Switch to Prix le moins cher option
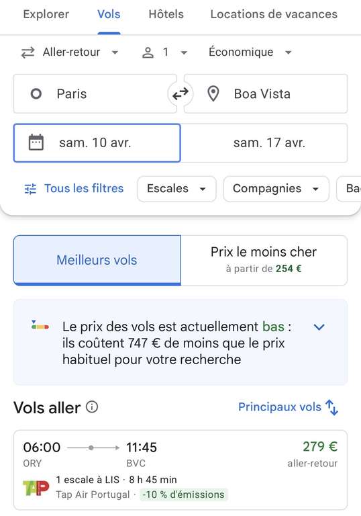This screenshot has width=361, height=516. click(x=264, y=260)
